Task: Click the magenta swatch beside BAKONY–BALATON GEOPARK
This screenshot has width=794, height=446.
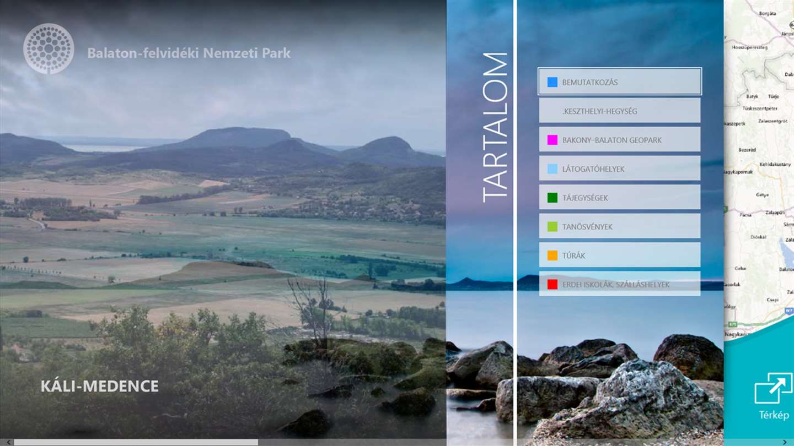Action: tap(552, 140)
